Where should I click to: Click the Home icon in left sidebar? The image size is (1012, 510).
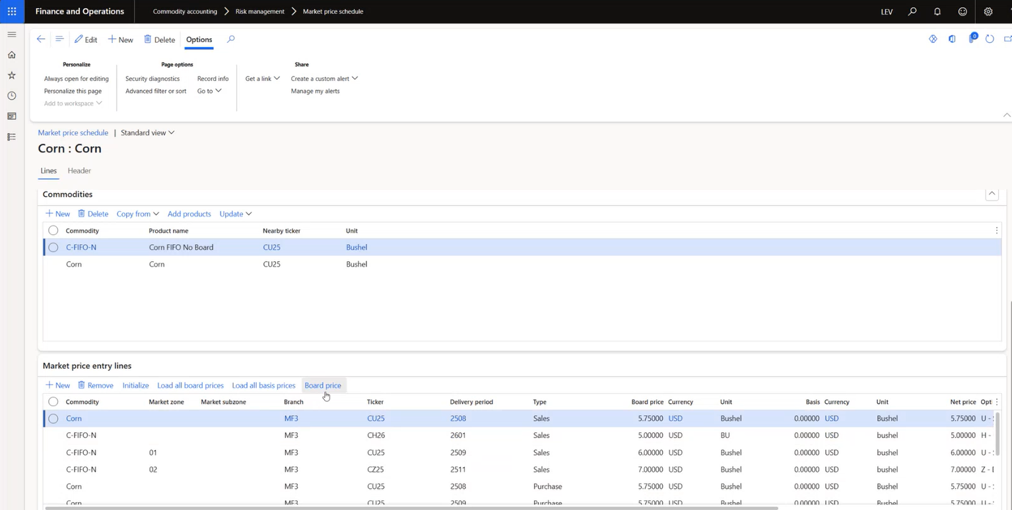coord(12,55)
